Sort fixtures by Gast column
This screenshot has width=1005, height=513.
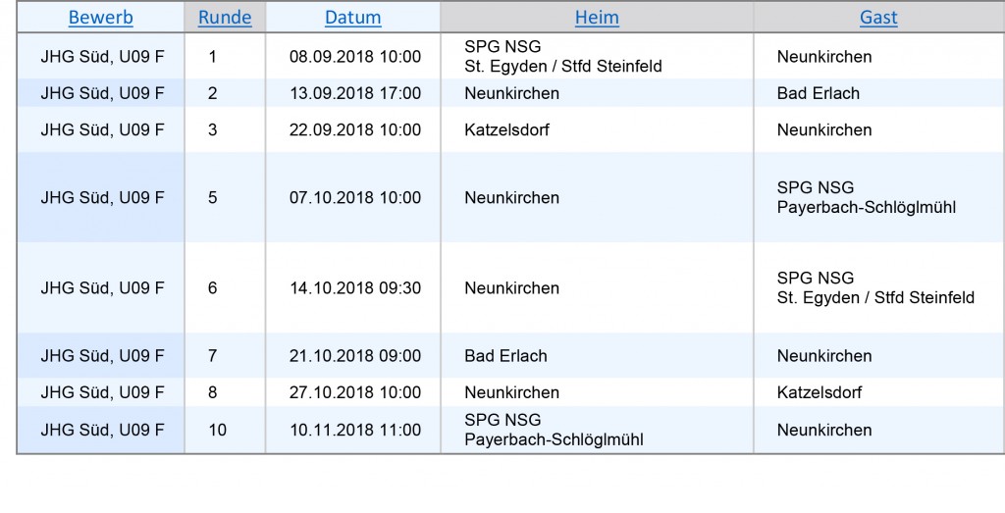[x=878, y=18]
